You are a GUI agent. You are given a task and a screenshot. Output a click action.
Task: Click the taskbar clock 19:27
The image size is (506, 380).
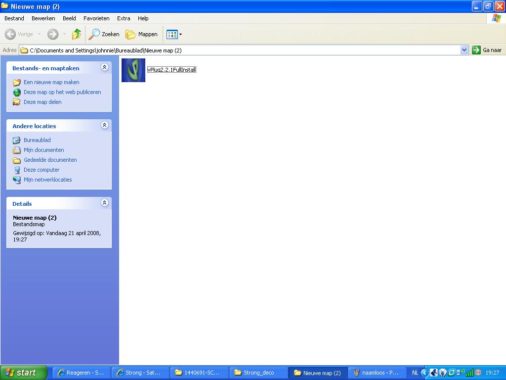pos(492,373)
